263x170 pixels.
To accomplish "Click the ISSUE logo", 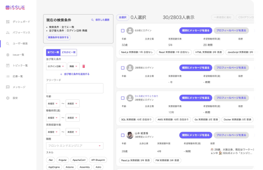I will [x=15, y=8].
